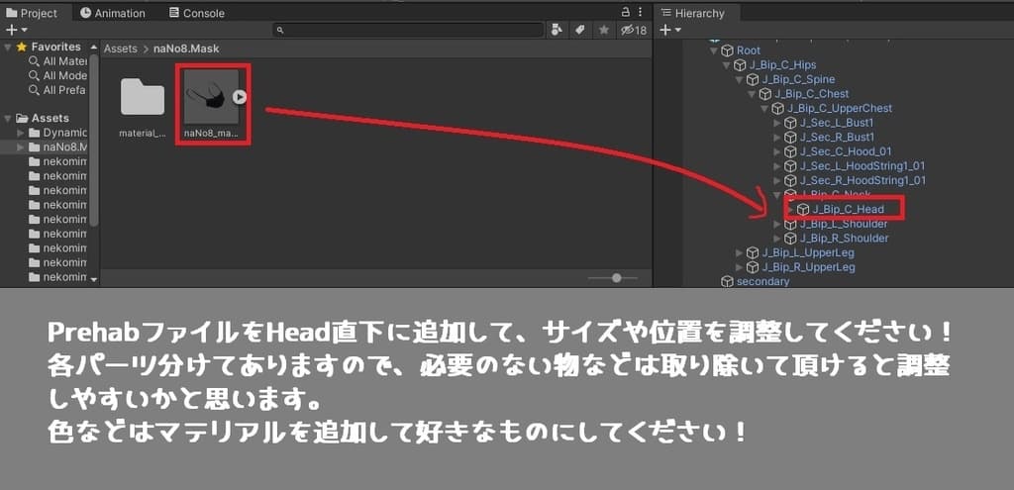This screenshot has height=490, width=1014.
Task: Expand the Dynamic folder in Assets tree
Action: pyautogui.click(x=21, y=133)
